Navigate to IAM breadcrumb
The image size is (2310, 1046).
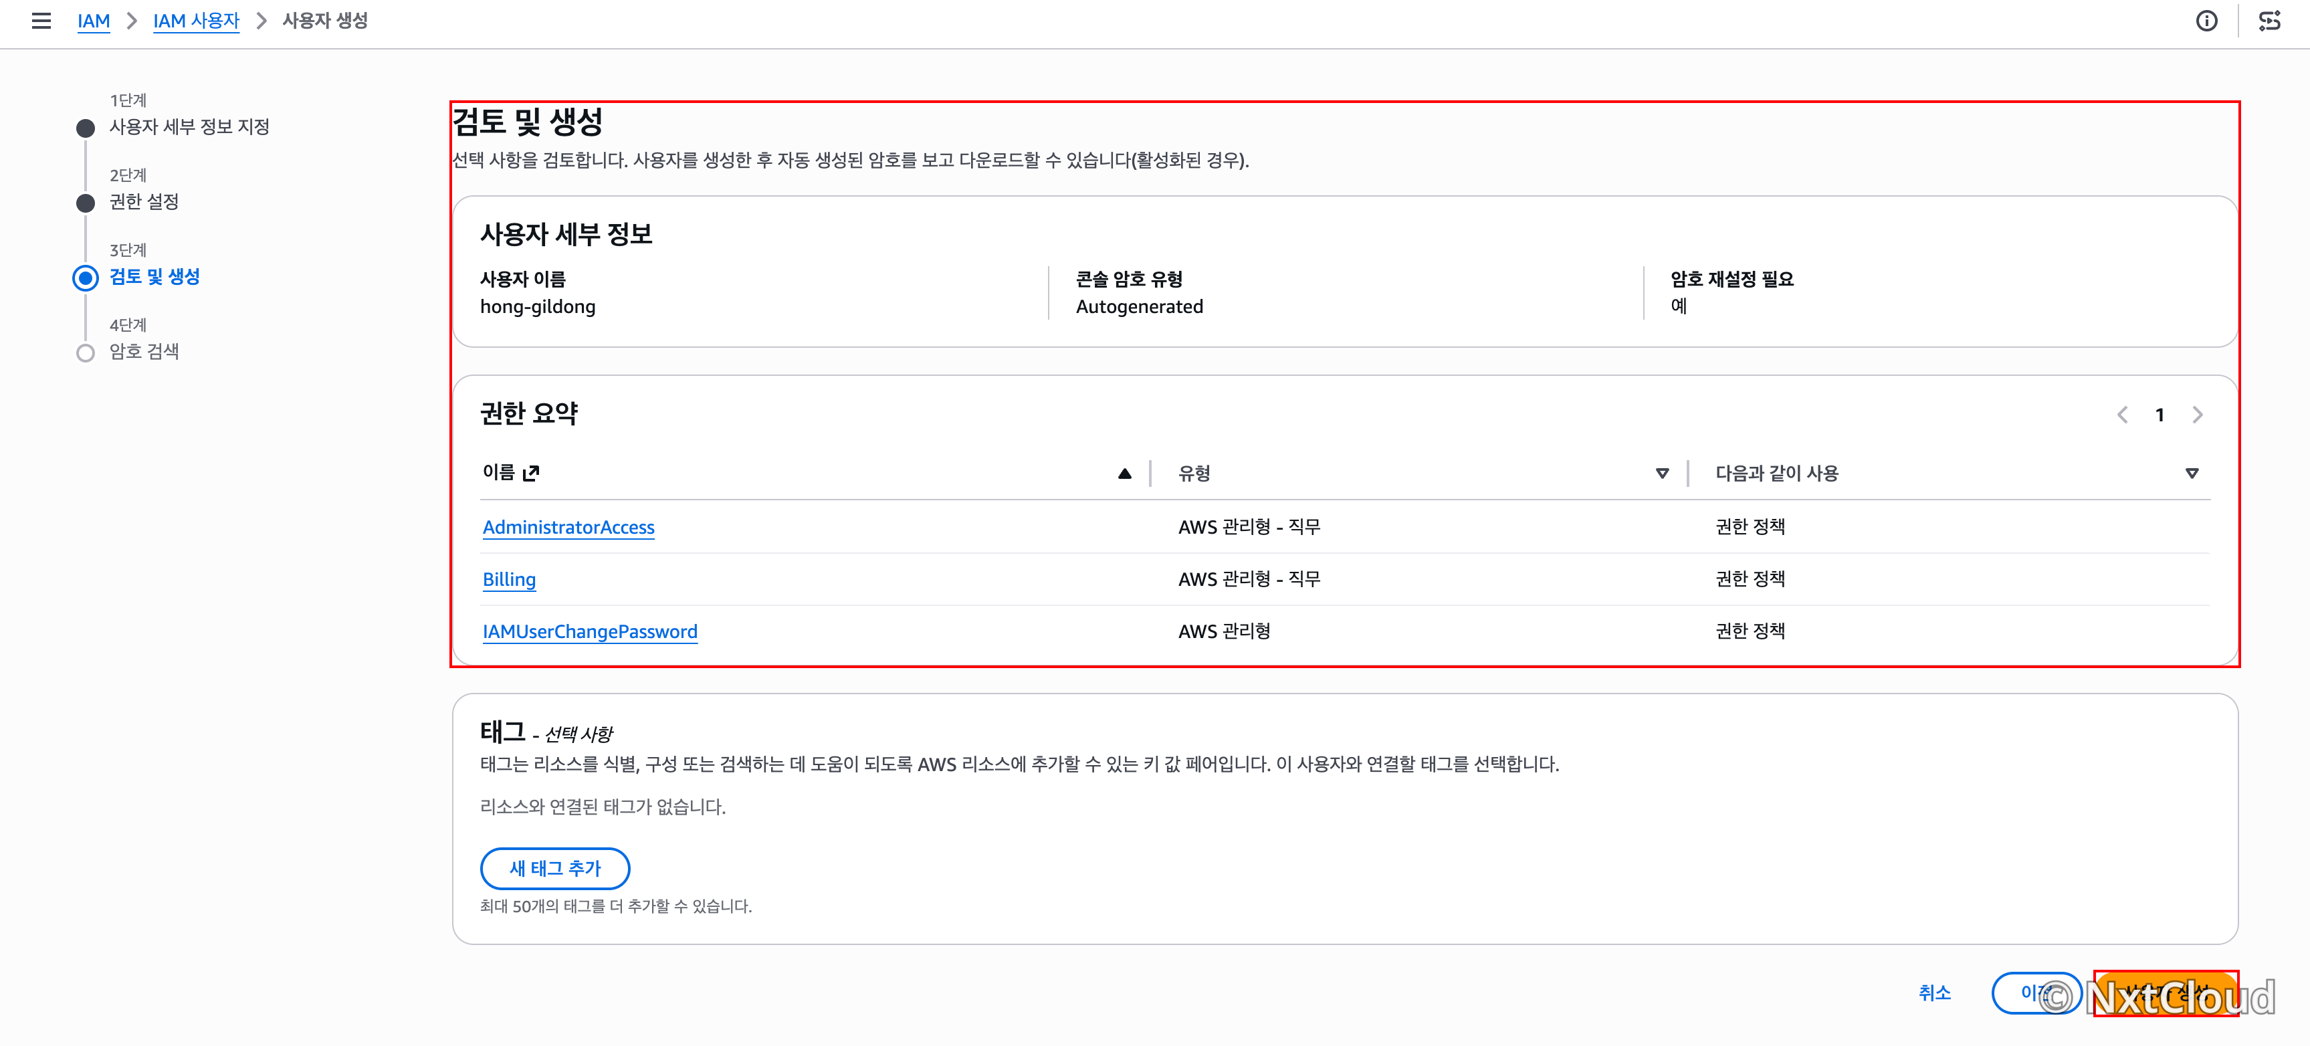93,21
